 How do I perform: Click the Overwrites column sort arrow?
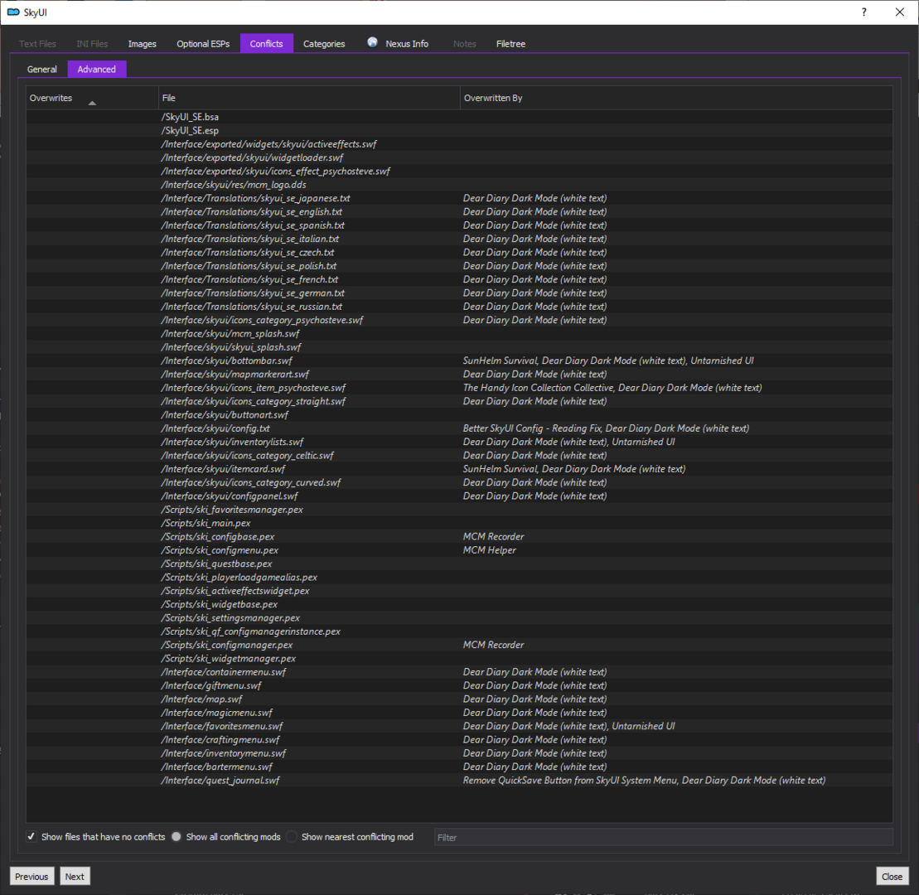[92, 103]
